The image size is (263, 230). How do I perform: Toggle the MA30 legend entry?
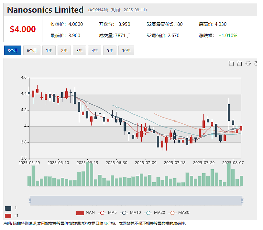179,213
